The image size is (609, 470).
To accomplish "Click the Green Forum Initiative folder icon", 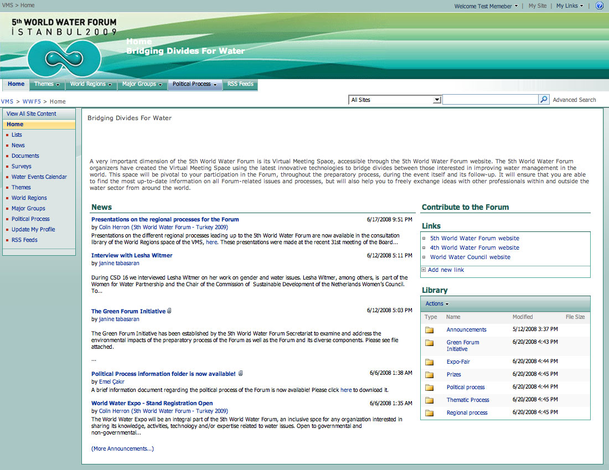I will [429, 343].
